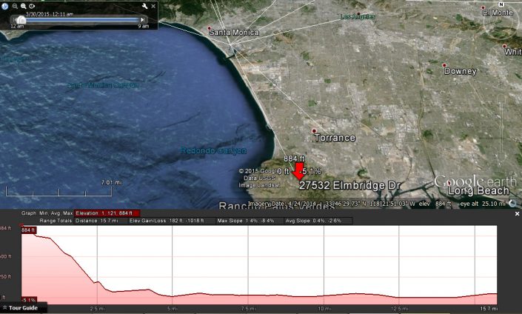Zoom out the time slider range

click(15, 6)
